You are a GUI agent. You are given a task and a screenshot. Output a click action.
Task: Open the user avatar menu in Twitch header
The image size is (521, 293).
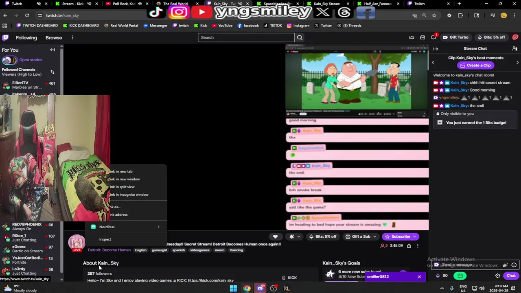coord(515,37)
